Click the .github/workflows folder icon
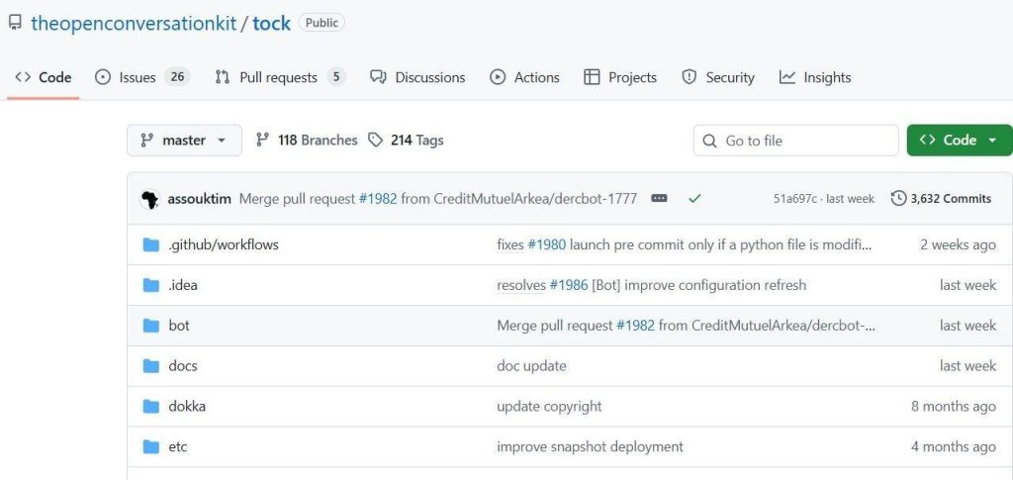The image size is (1013, 480). pos(151,244)
